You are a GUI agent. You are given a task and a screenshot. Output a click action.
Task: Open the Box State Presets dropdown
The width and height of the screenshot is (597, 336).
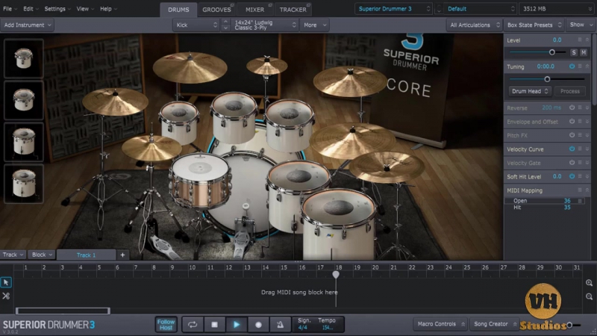(534, 25)
